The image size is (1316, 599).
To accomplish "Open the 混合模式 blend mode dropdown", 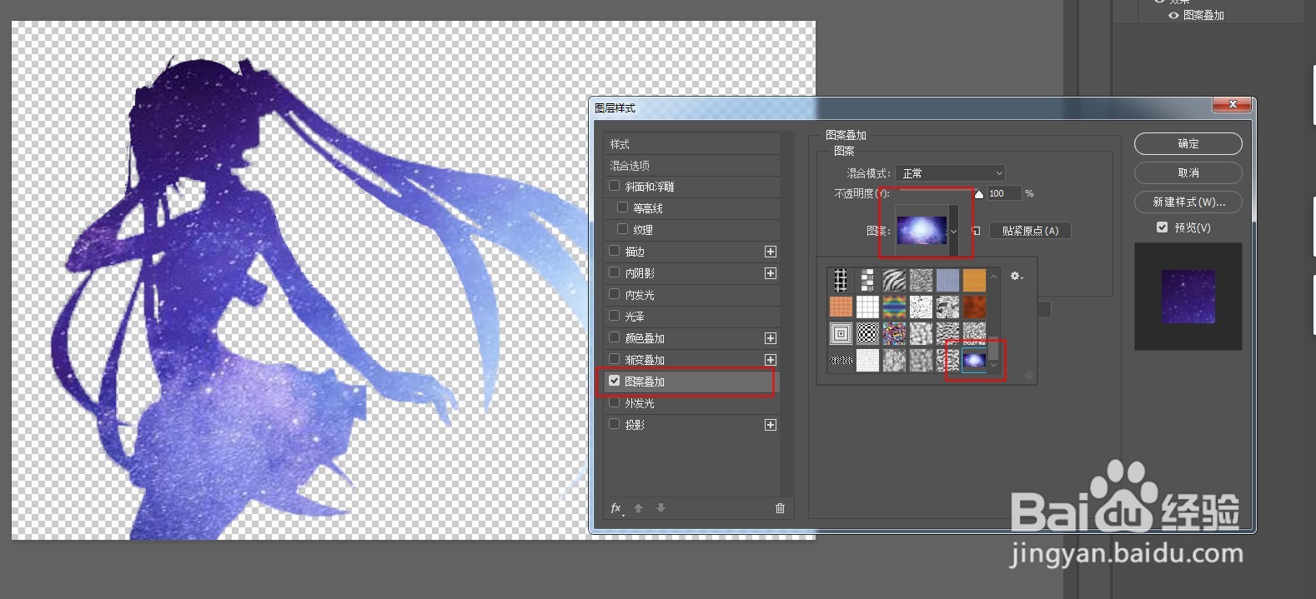I will click(950, 173).
